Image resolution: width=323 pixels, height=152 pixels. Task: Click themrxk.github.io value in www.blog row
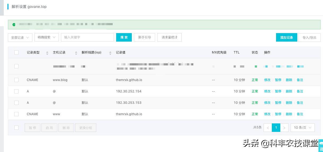pos(129,80)
